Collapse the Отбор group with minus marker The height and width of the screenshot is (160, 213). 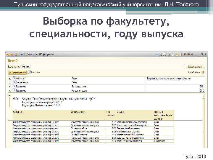pos(9,95)
